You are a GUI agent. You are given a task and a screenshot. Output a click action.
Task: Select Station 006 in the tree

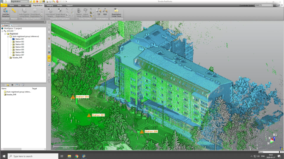coord(20,52)
